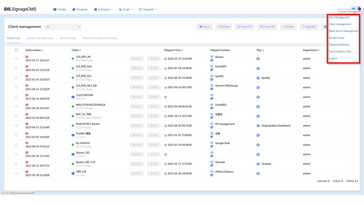Viewport: 364px width, 205px height.
Task: Click the play list icon beside Spotify
Action: tap(258, 78)
